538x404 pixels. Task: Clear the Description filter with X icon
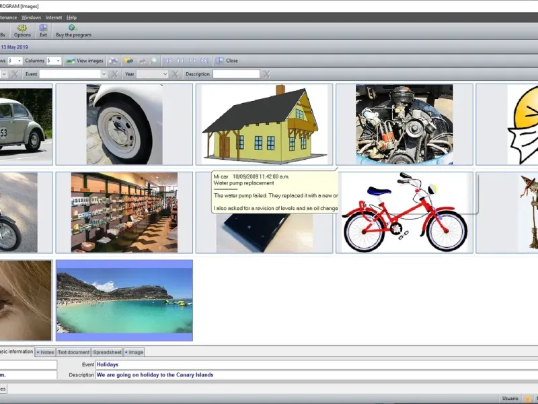(266, 74)
